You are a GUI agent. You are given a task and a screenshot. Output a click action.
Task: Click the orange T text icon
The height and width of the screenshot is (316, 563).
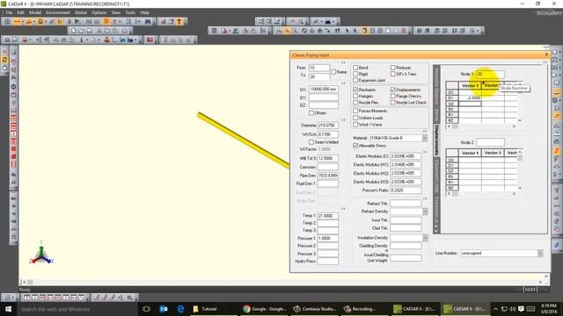179,22
